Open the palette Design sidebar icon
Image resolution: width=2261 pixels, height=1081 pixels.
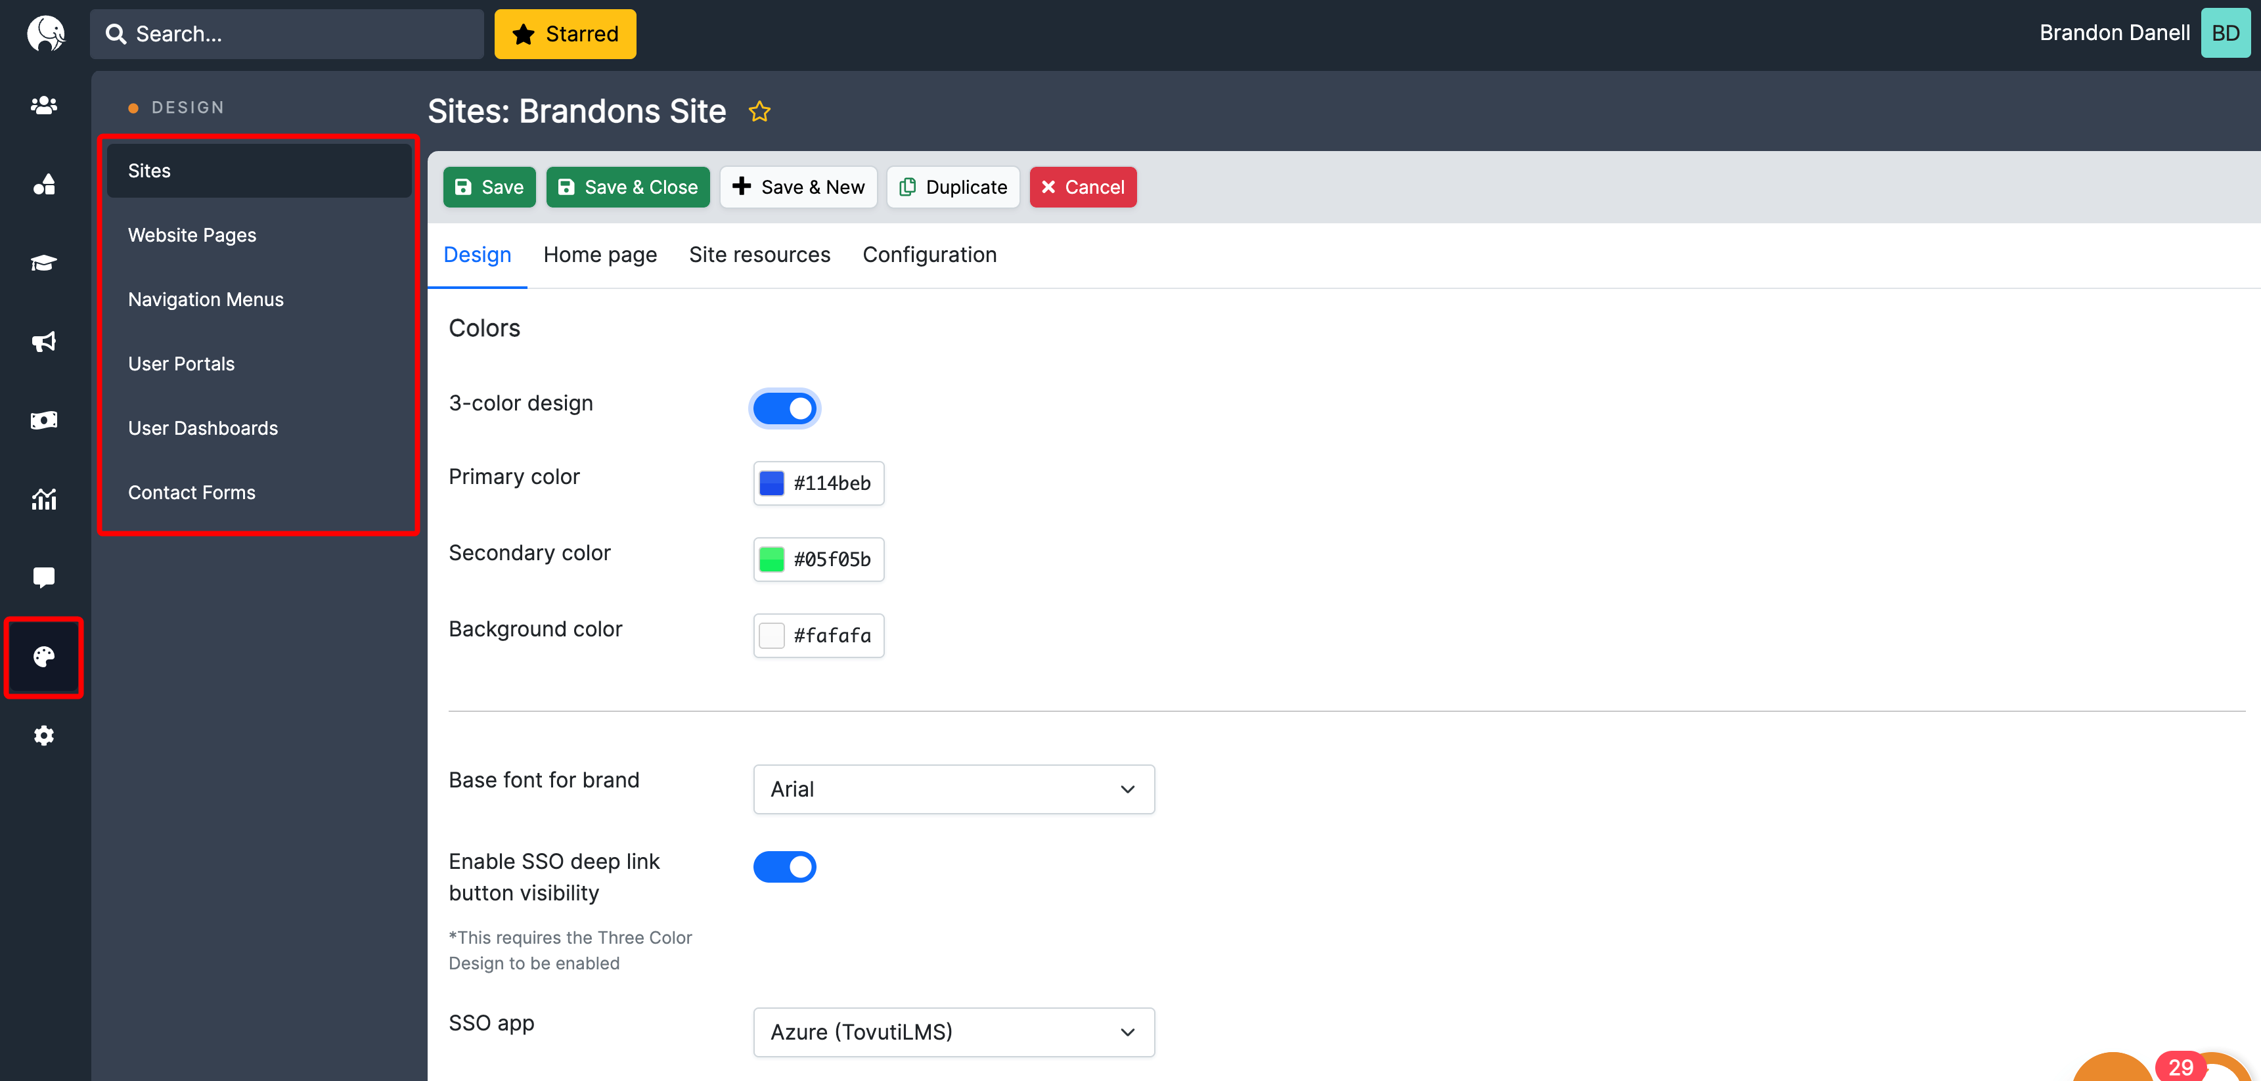44,656
